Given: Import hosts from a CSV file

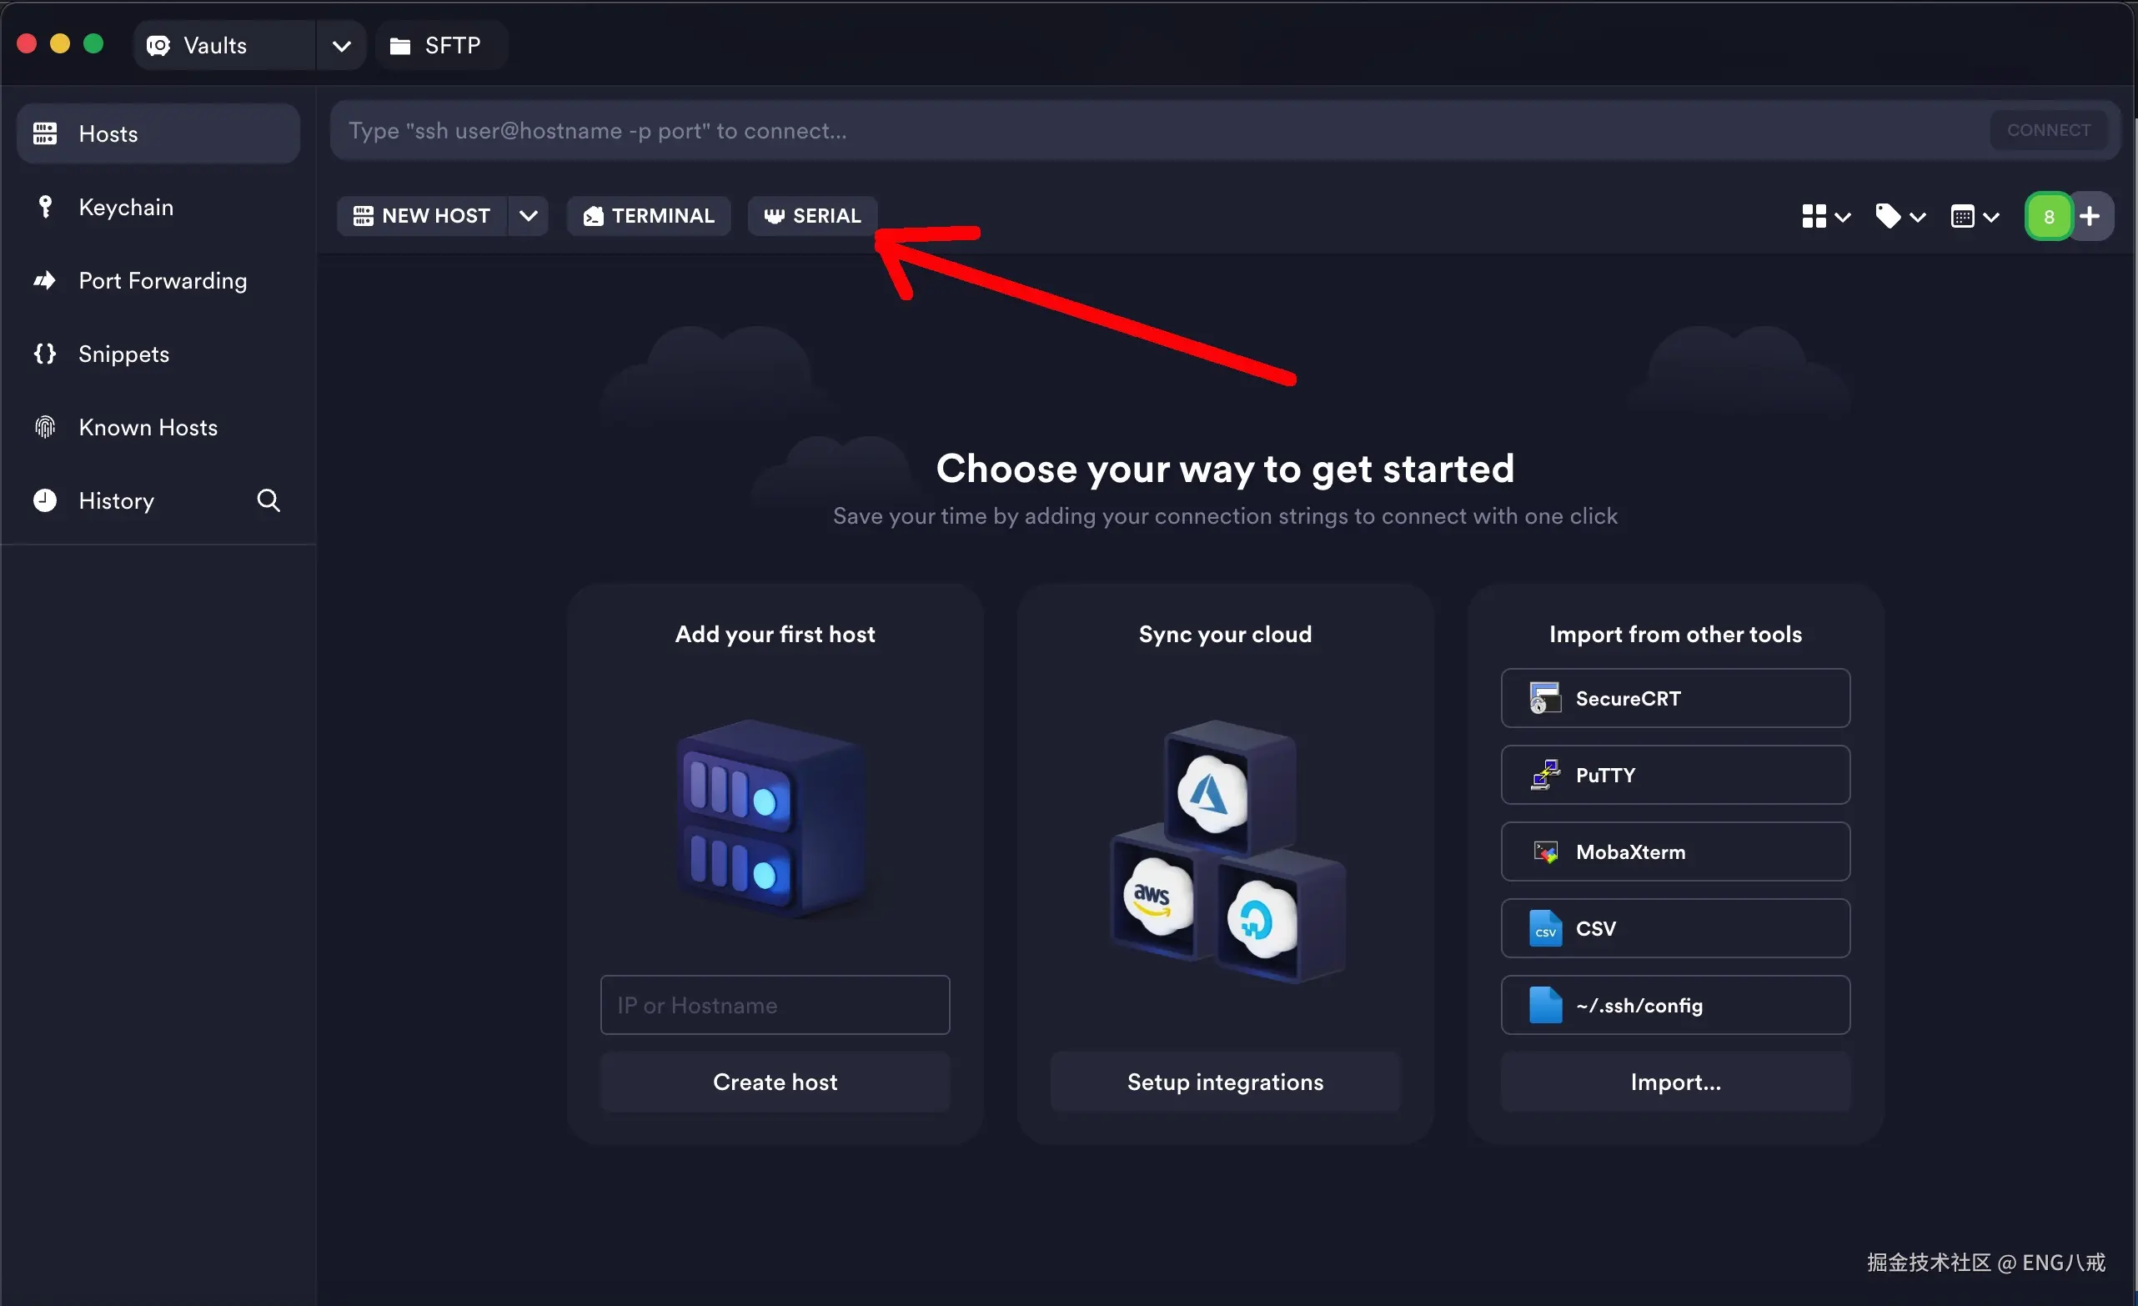Looking at the screenshot, I should point(1675,928).
